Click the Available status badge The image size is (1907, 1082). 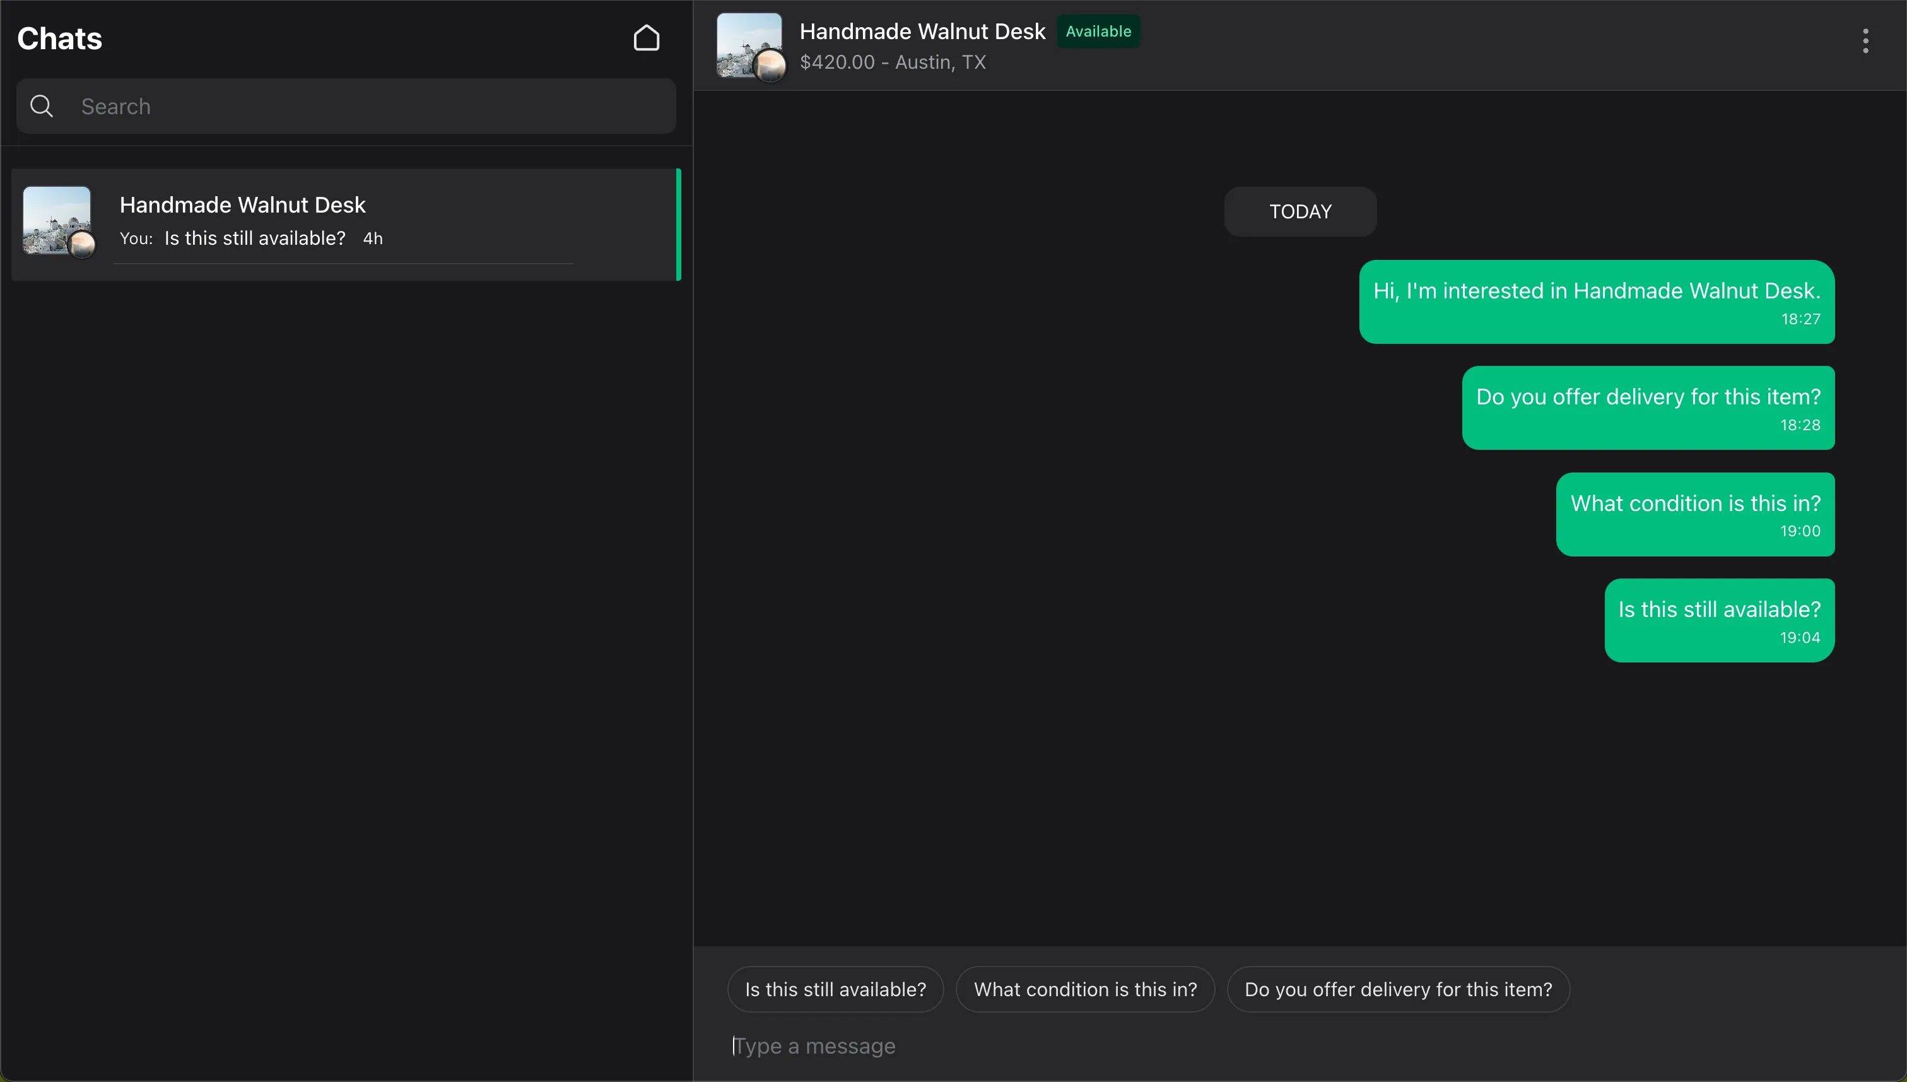(x=1098, y=31)
